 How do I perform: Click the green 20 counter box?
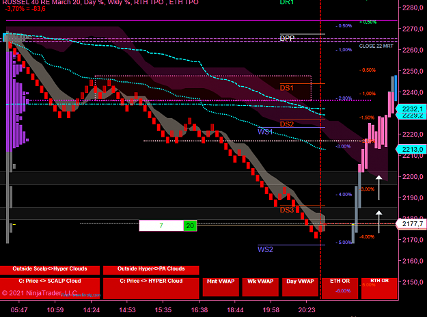click(190, 225)
